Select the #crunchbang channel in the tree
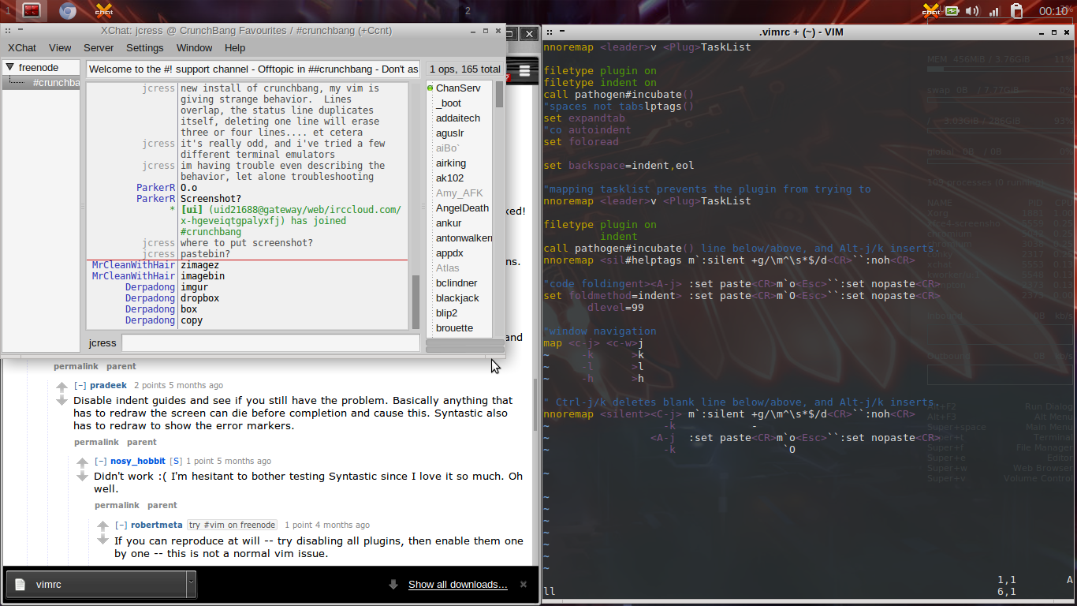This screenshot has width=1077, height=606. (55, 83)
